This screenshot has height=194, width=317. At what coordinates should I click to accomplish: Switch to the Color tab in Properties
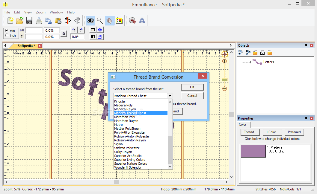pos(243,124)
